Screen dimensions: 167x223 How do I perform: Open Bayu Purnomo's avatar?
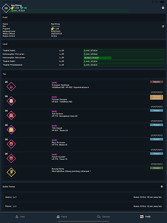tap(11, 144)
